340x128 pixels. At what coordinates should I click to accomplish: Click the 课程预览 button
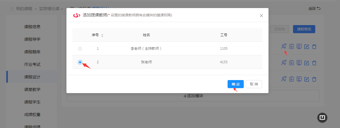point(304,29)
